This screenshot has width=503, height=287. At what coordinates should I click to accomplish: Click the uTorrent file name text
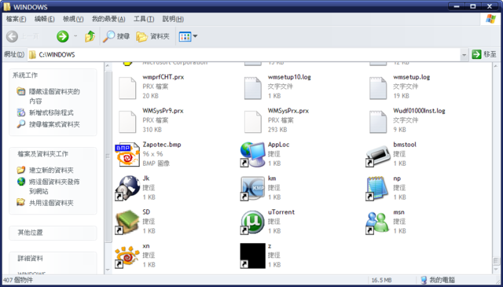tap(281, 212)
